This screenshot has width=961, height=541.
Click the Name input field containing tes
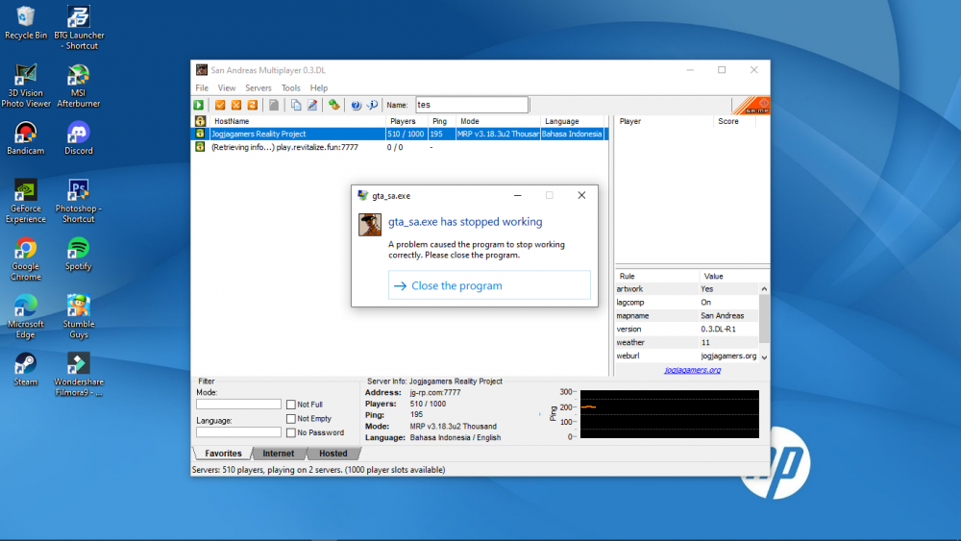tap(472, 105)
